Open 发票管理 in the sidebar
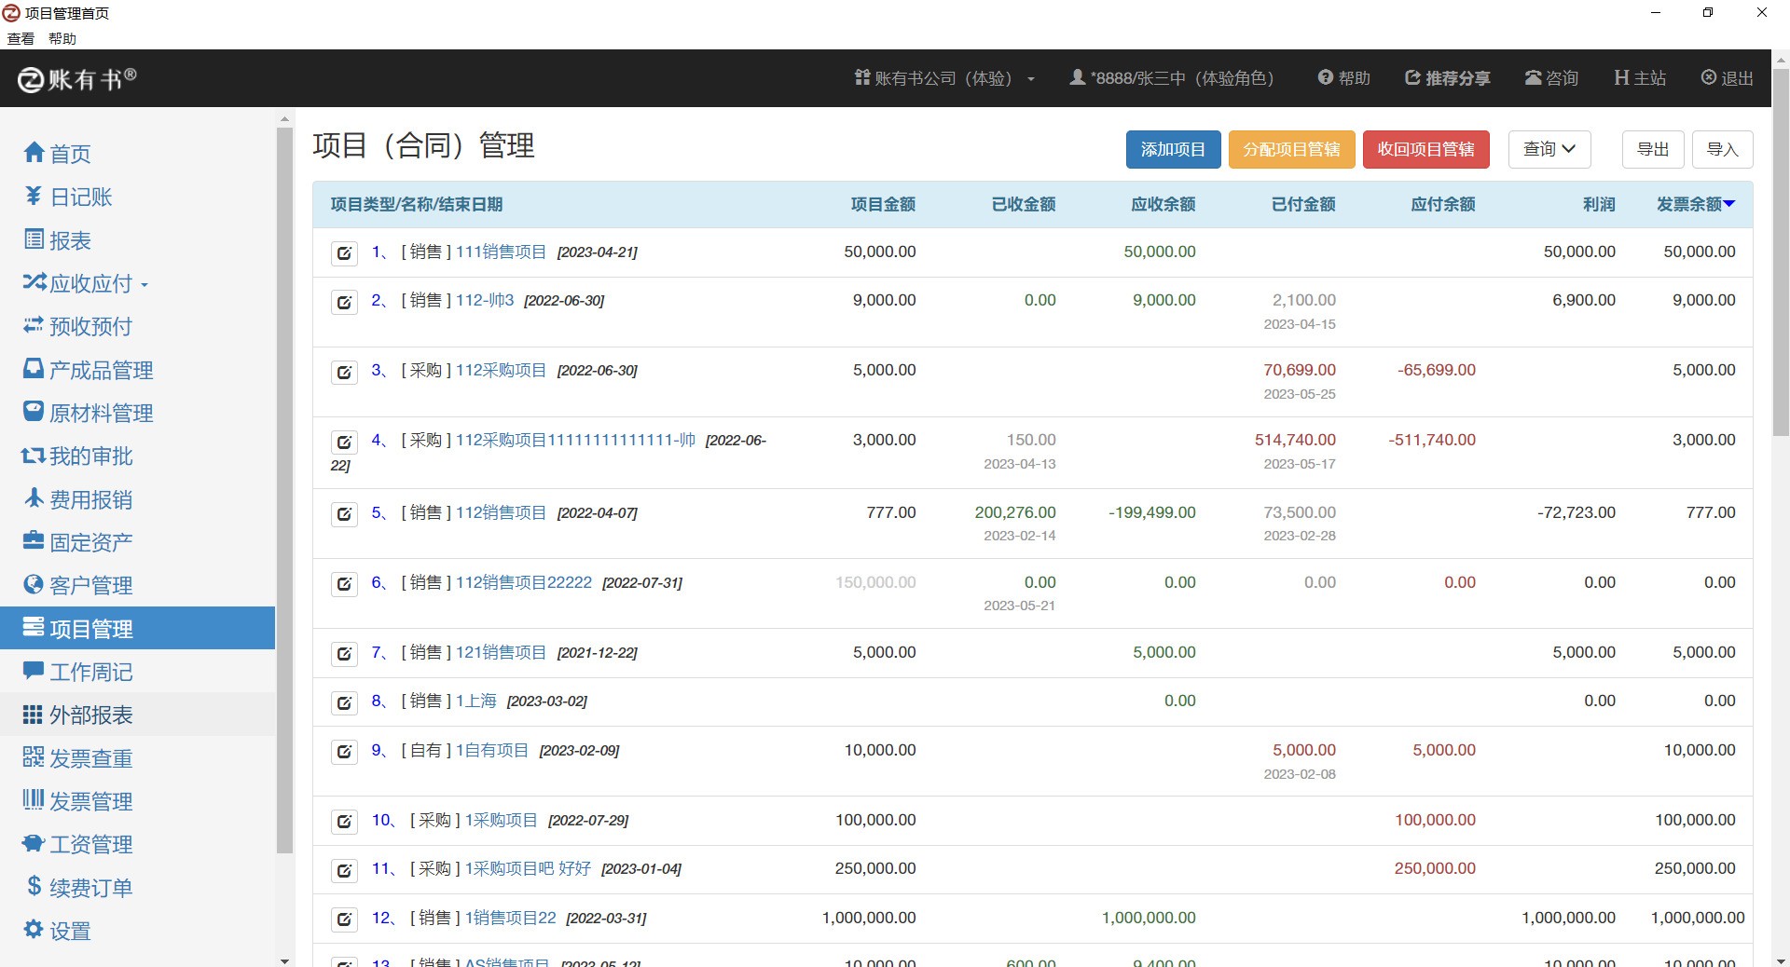The image size is (1790, 967). (78, 801)
